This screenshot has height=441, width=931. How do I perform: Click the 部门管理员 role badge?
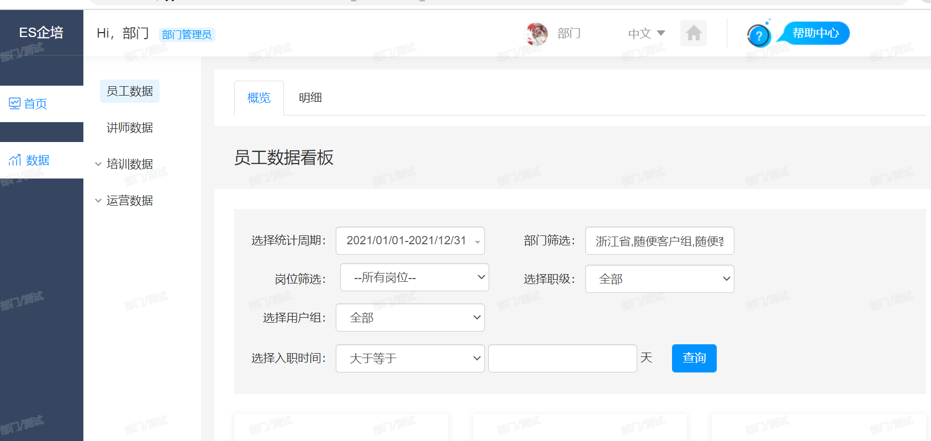tap(187, 34)
